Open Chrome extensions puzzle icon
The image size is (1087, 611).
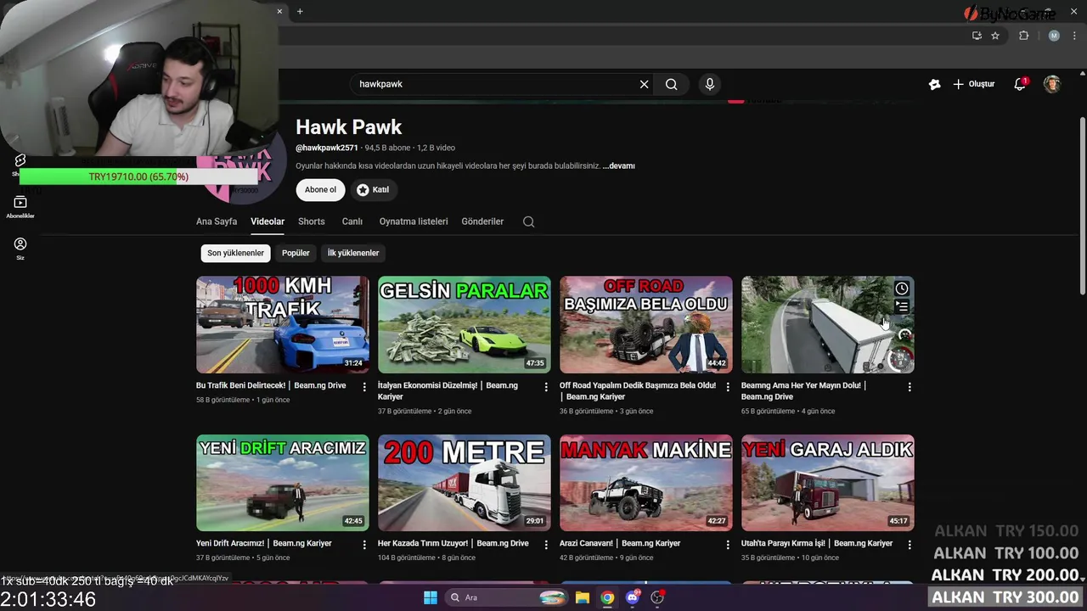[x=1023, y=36]
